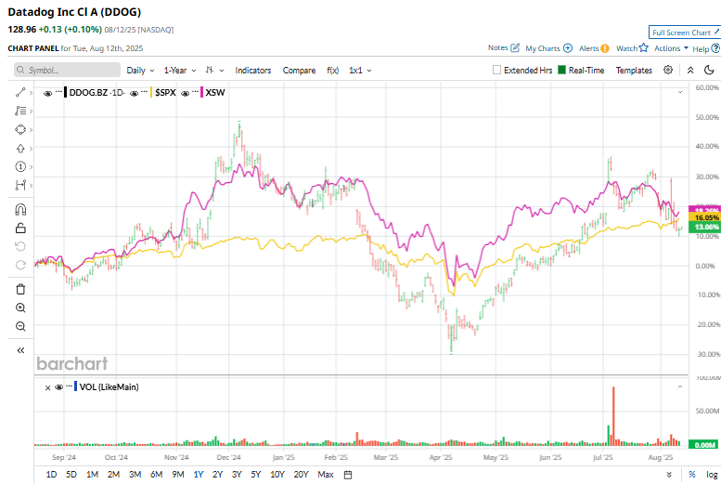Select the 10Y time range

(x=277, y=475)
